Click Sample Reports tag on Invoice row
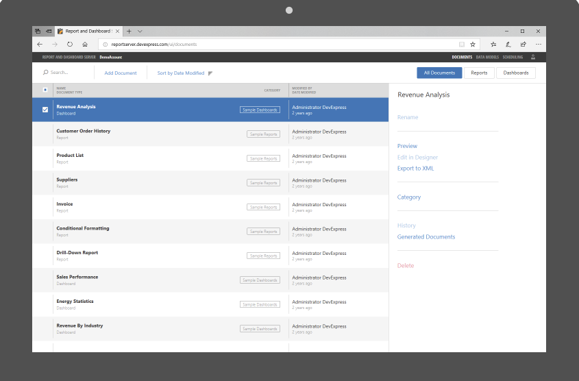The width and height of the screenshot is (579, 381). 263,208
